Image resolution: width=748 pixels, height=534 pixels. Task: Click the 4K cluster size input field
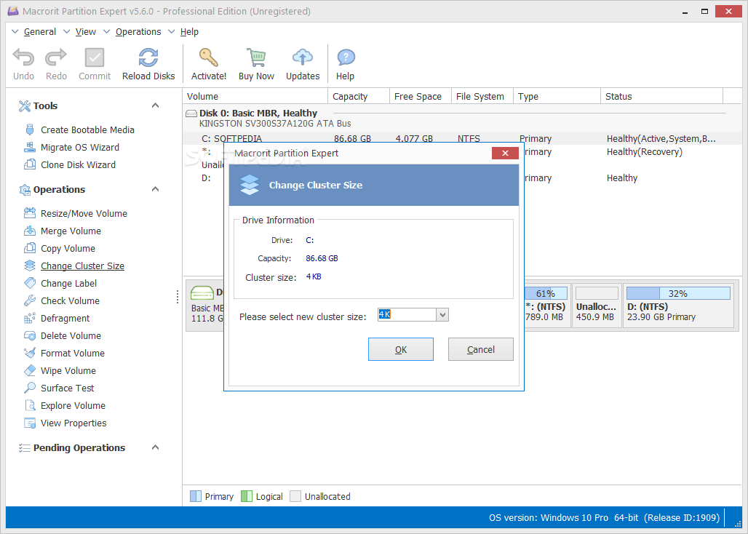[407, 315]
